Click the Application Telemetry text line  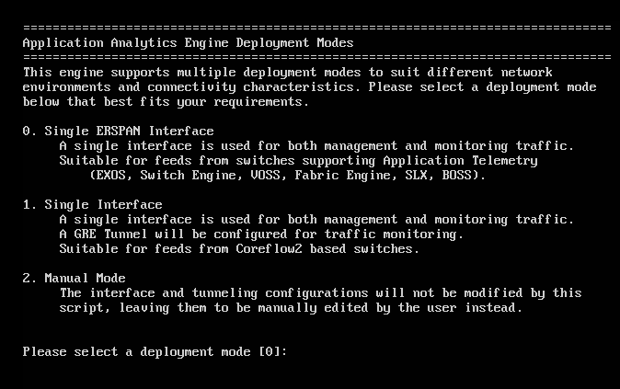click(x=299, y=161)
